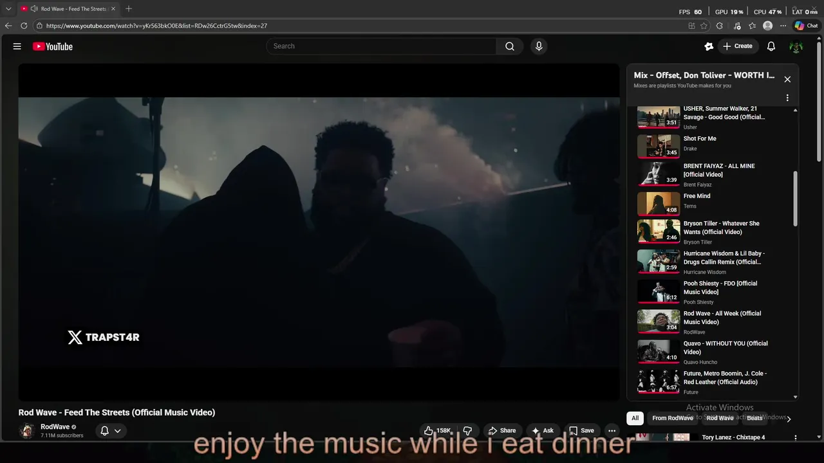Save the video to a playlist
Viewport: 824px width, 463px height.
(581, 431)
